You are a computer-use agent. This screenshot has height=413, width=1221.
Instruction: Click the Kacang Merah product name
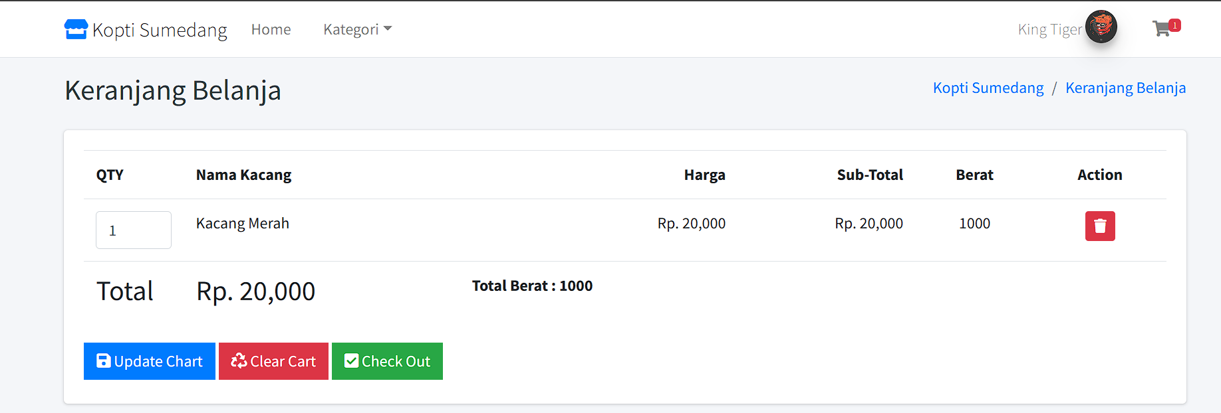click(243, 224)
